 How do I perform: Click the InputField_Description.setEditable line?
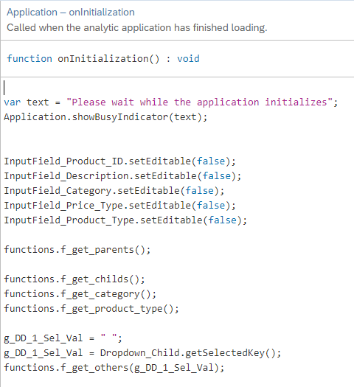coord(122,176)
